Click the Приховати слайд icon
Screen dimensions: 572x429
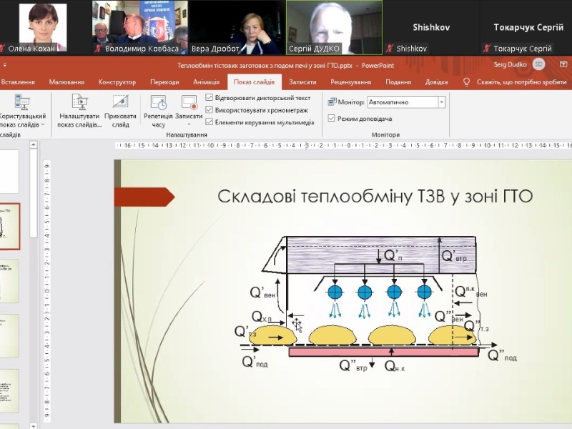(x=120, y=102)
